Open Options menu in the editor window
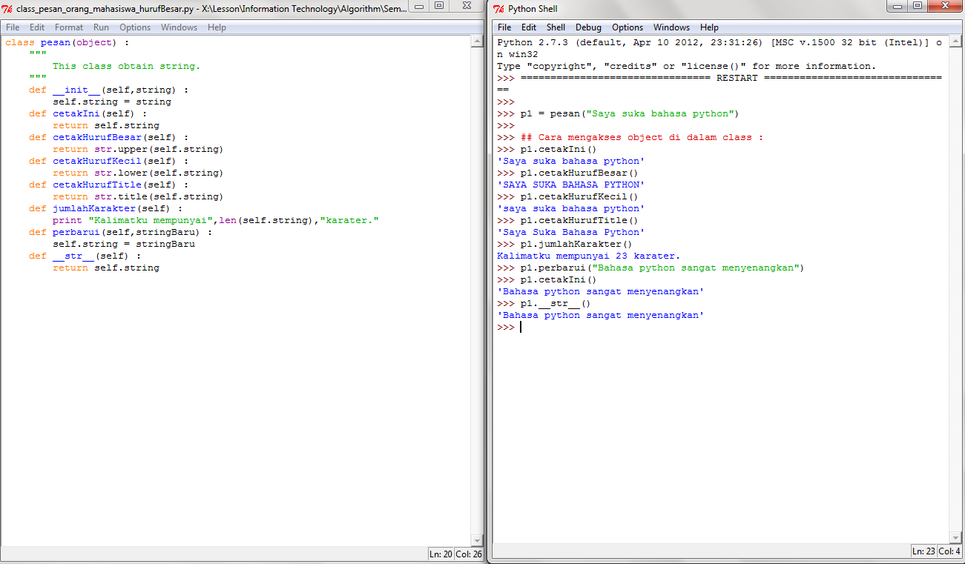 pos(135,27)
